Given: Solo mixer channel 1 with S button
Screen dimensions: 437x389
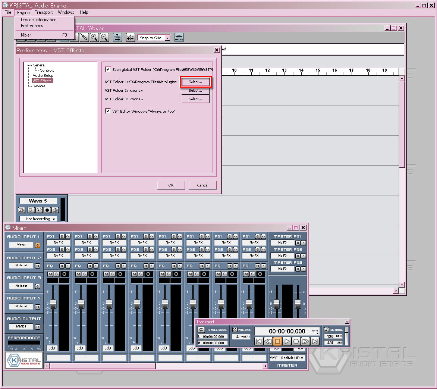Looking at the screenshot, I should point(56,274).
